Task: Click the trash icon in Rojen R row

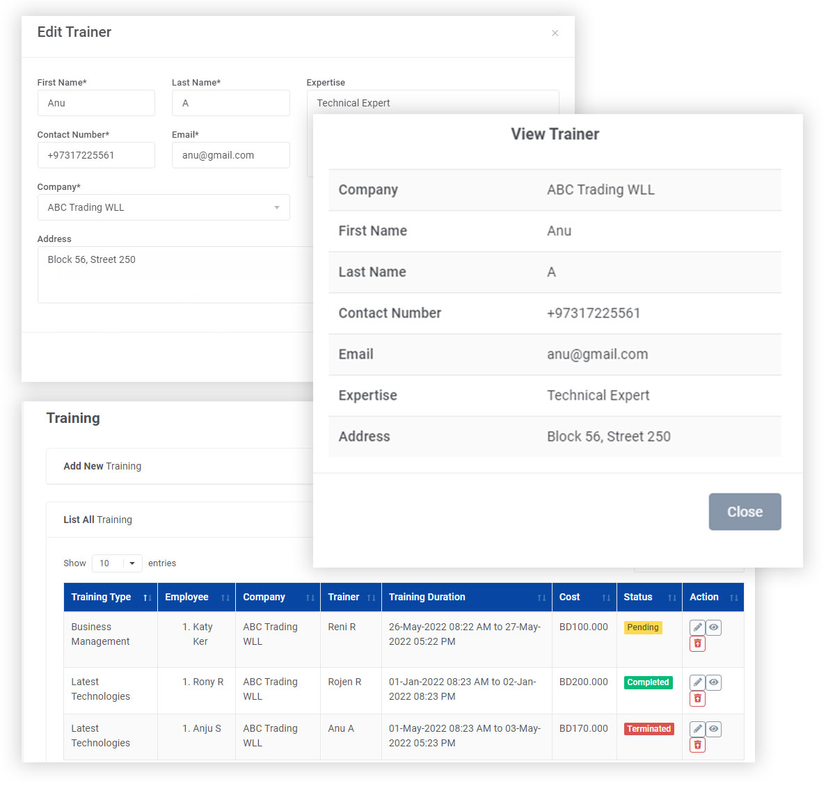Action: pyautogui.click(x=697, y=699)
